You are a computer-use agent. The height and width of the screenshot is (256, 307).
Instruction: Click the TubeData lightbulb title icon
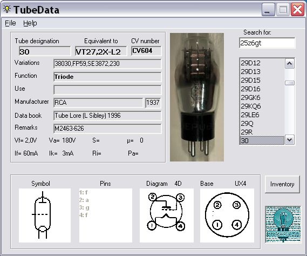[7, 9]
